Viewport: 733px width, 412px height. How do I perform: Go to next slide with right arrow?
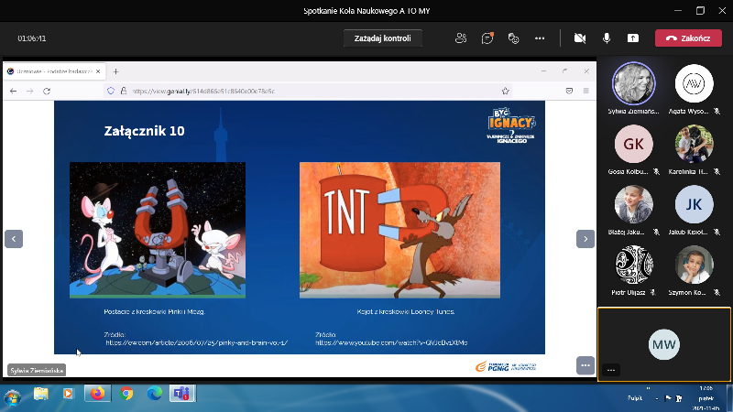(585, 239)
